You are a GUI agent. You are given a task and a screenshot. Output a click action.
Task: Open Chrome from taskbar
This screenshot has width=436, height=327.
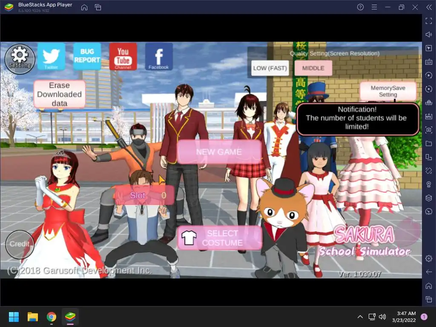point(52,317)
